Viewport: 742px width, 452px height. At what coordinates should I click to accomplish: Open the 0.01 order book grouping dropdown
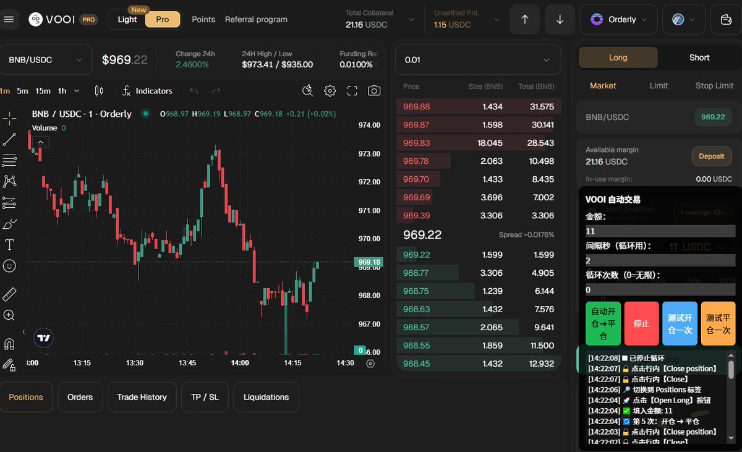click(478, 60)
